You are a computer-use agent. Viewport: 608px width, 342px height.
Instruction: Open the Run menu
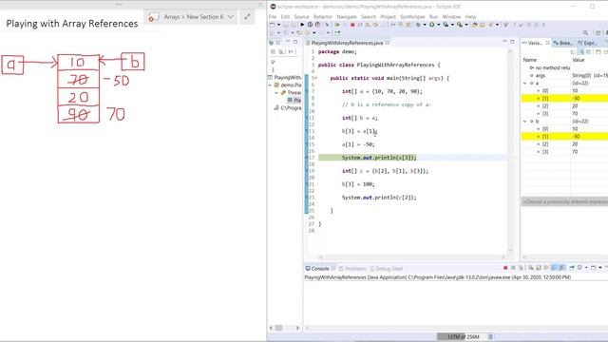click(x=433, y=17)
